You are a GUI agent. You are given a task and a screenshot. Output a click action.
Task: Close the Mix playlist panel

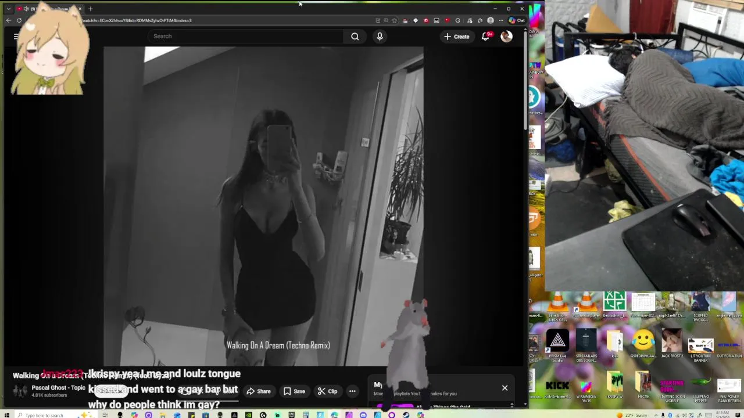tap(505, 388)
